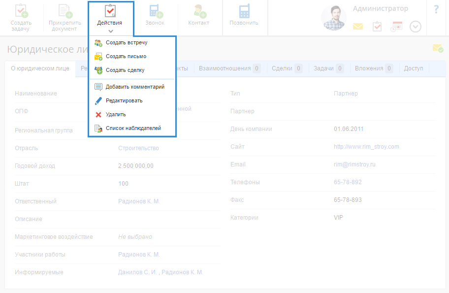This screenshot has height=293, width=449.
Task: Select Удалить in the actions menu
Action: [x=116, y=114]
